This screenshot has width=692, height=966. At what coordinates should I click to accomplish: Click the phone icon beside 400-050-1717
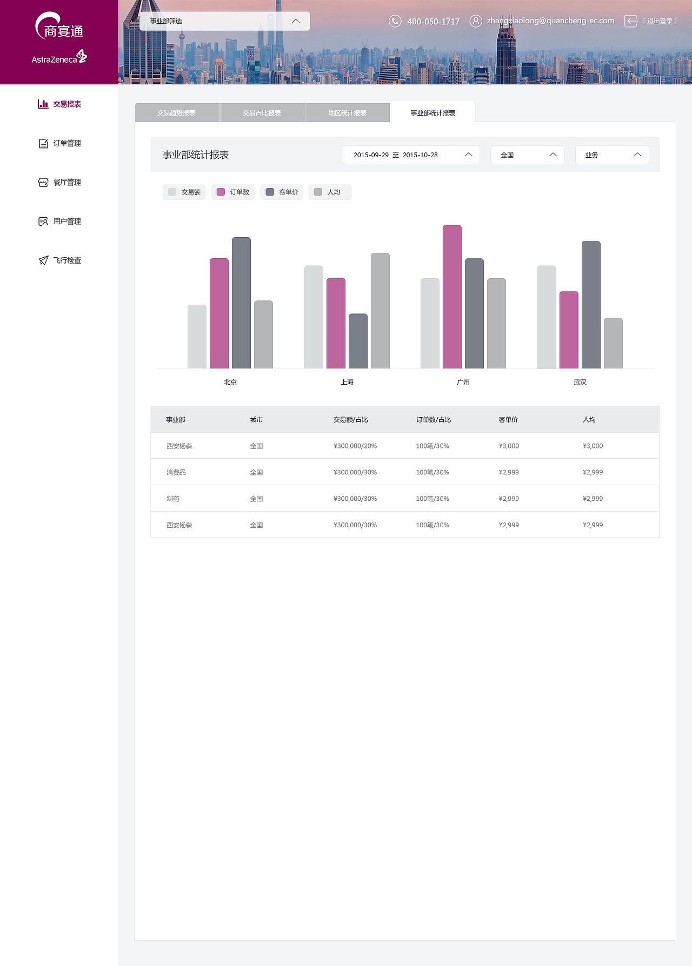pos(395,21)
